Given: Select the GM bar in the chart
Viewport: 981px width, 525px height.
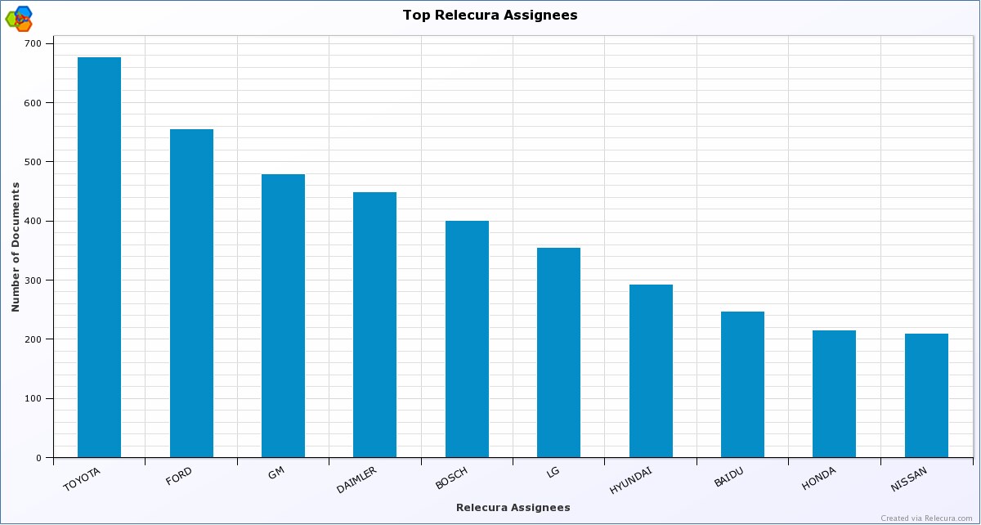Looking at the screenshot, I should tap(283, 316).
